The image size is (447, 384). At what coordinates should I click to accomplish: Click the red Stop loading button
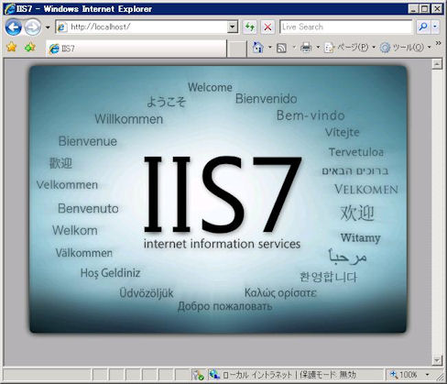point(267,27)
